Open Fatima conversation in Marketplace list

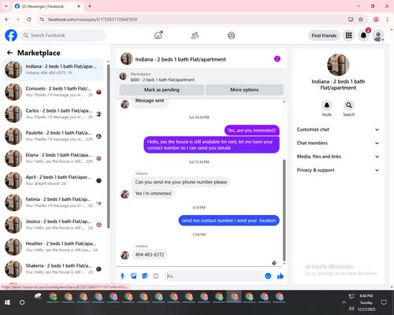(x=53, y=202)
